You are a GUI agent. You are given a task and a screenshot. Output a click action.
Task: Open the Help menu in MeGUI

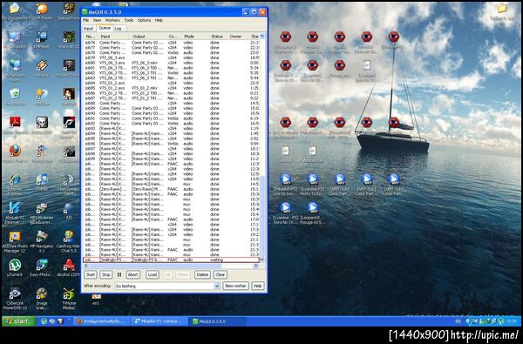tap(159, 20)
